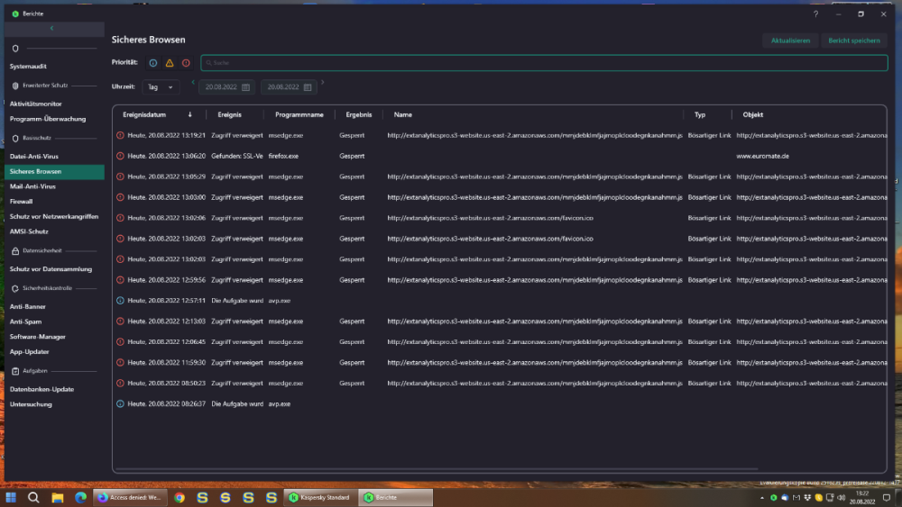Open the help question mark icon
The image size is (902, 507).
[x=815, y=14]
